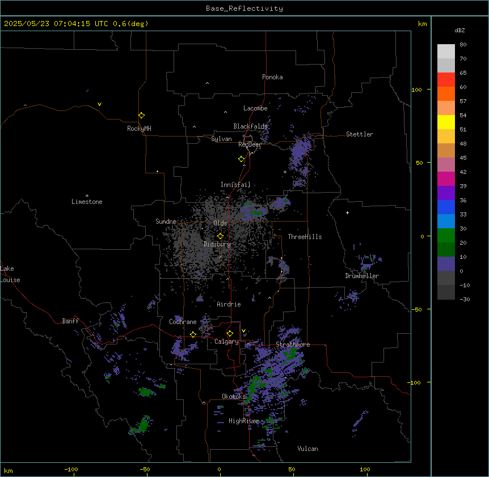Click the 54 dBZ yellow legend swatch
The height and width of the screenshot is (477, 489).
click(446, 122)
